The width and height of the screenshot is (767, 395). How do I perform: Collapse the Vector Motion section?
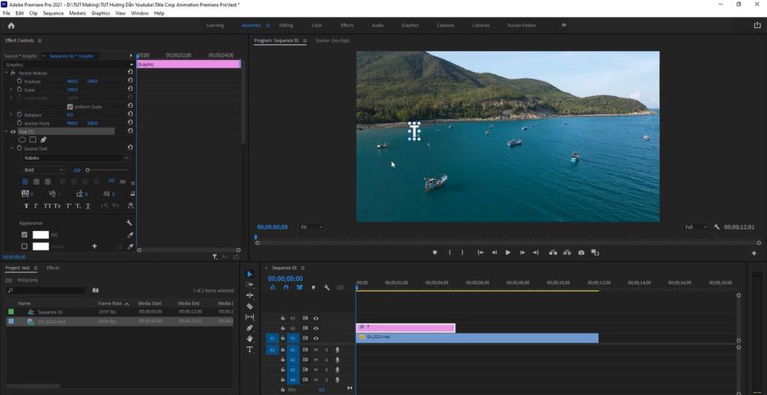coord(6,73)
